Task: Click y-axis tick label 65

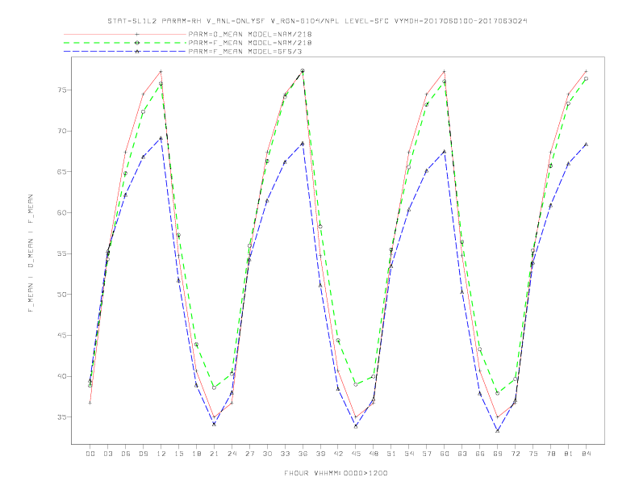Action: point(62,172)
